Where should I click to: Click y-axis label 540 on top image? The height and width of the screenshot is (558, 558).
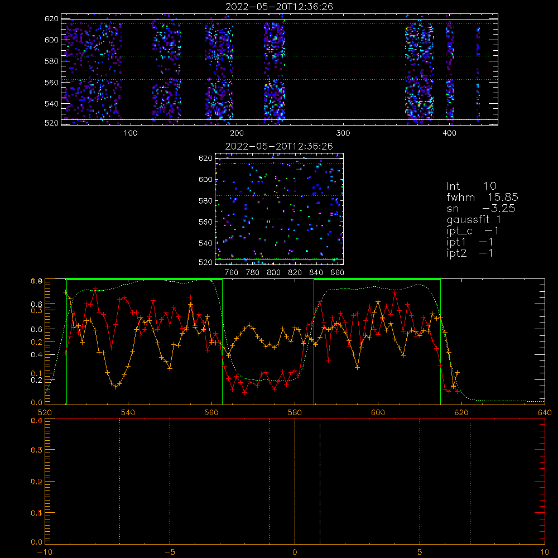point(51,104)
